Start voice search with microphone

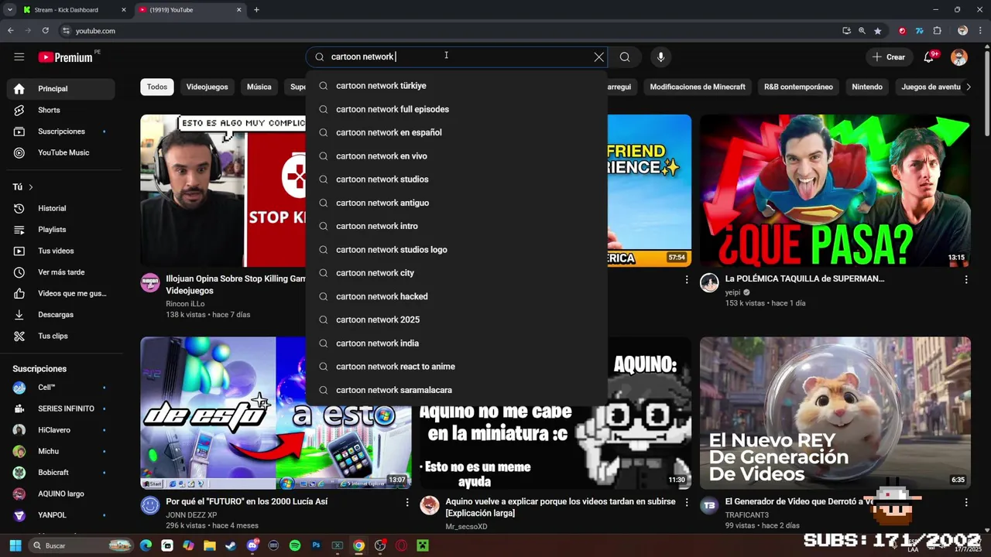tap(660, 56)
